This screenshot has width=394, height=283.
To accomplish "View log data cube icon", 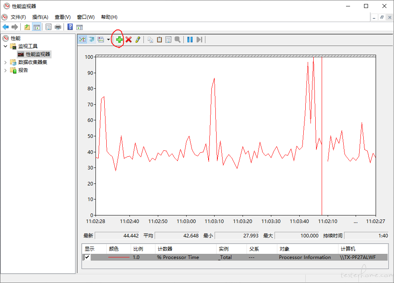I will coord(92,40).
